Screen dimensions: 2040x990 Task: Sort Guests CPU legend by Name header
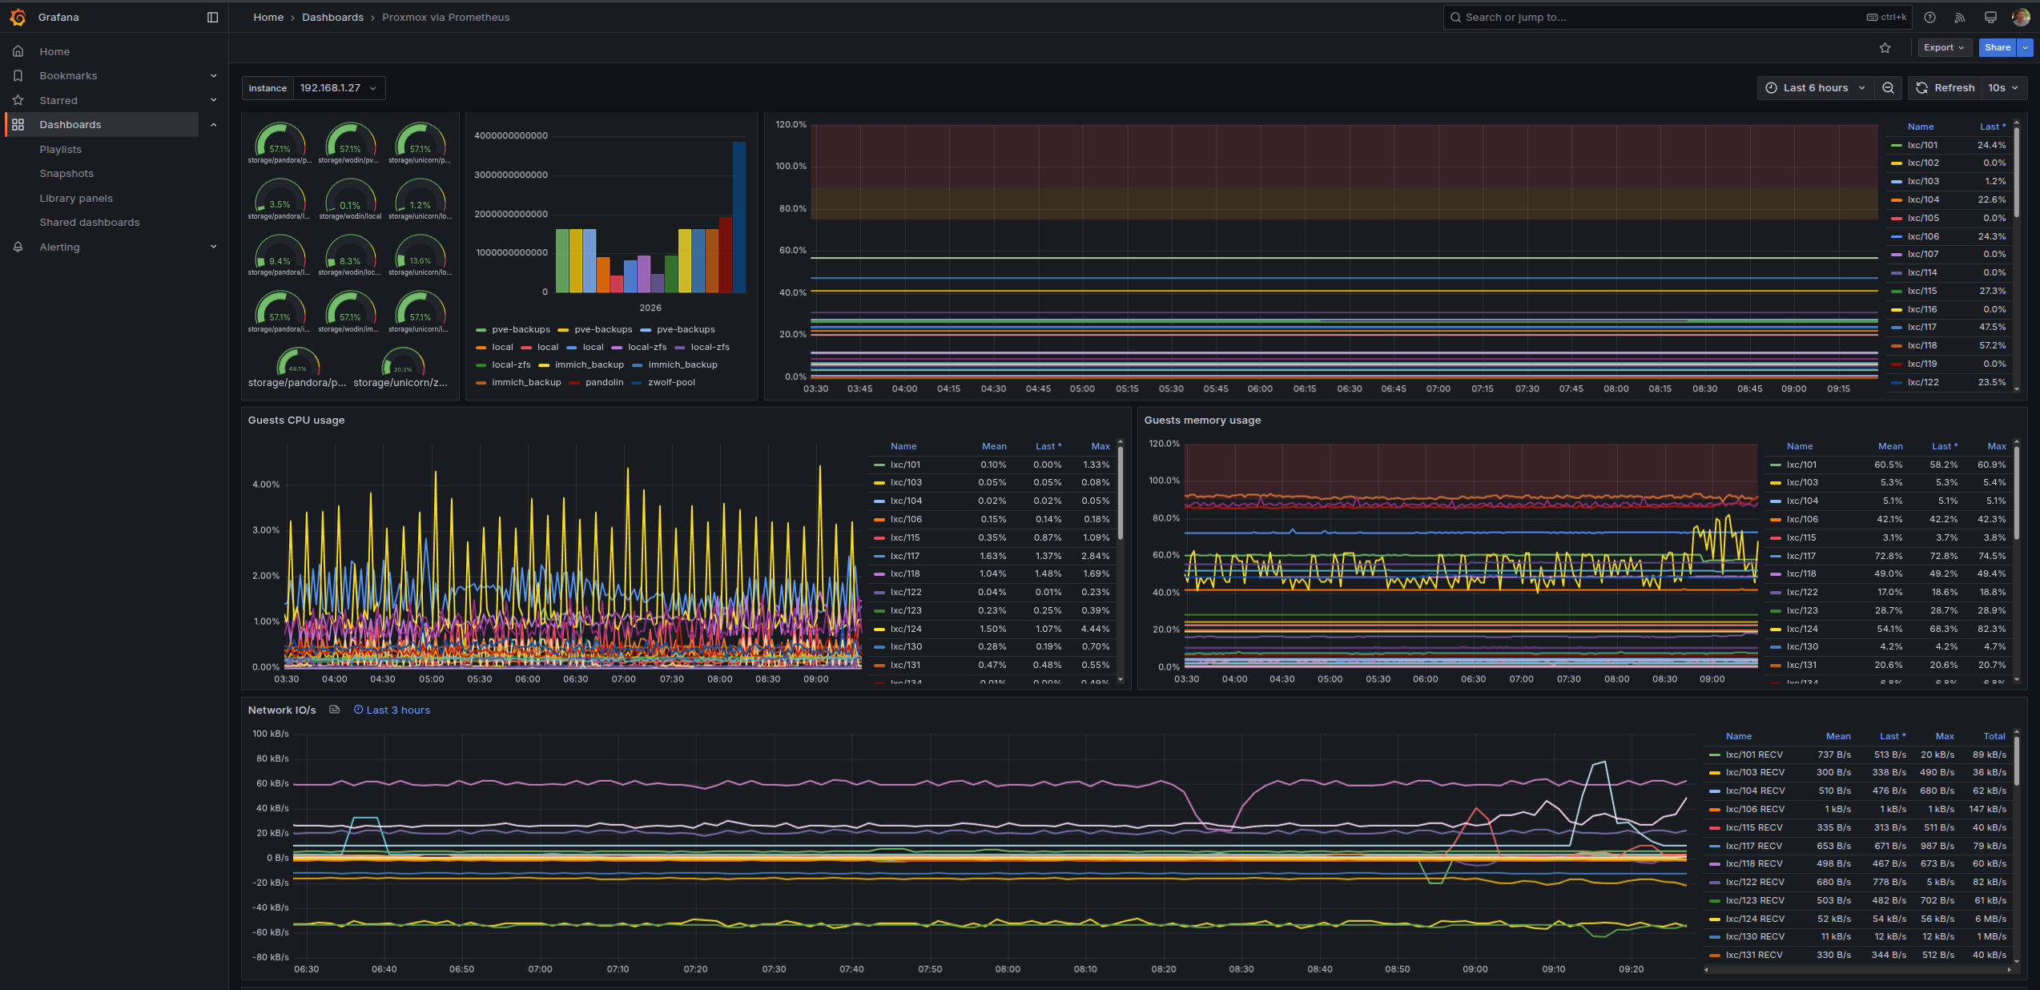903,446
